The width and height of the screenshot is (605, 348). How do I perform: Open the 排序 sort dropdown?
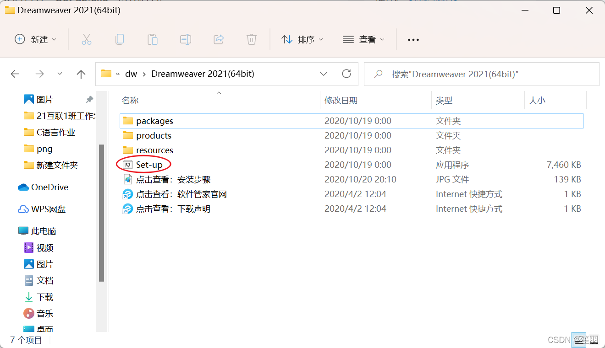pyautogui.click(x=302, y=40)
